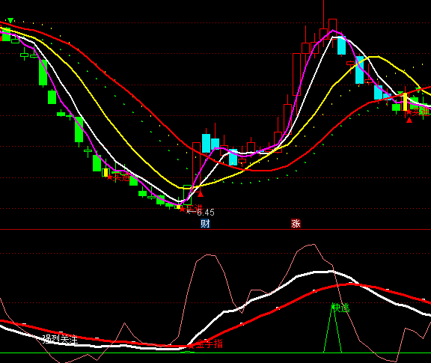
Task: Click the blue 财 info marker
Action: coord(205,224)
